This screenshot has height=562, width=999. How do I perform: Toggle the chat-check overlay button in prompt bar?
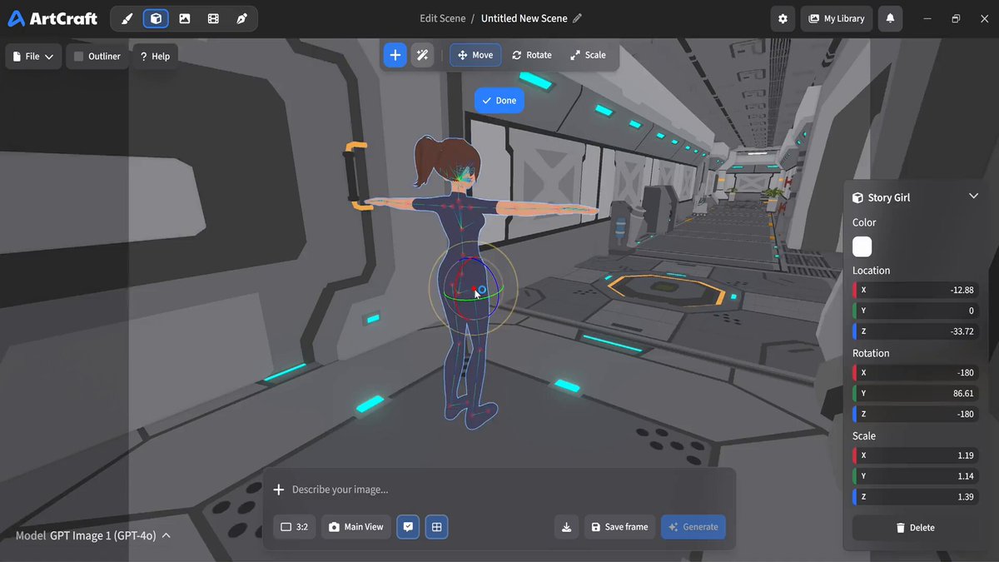click(x=408, y=527)
